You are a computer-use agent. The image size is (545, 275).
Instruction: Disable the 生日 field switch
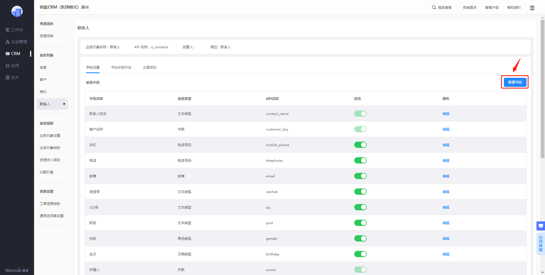360,254
